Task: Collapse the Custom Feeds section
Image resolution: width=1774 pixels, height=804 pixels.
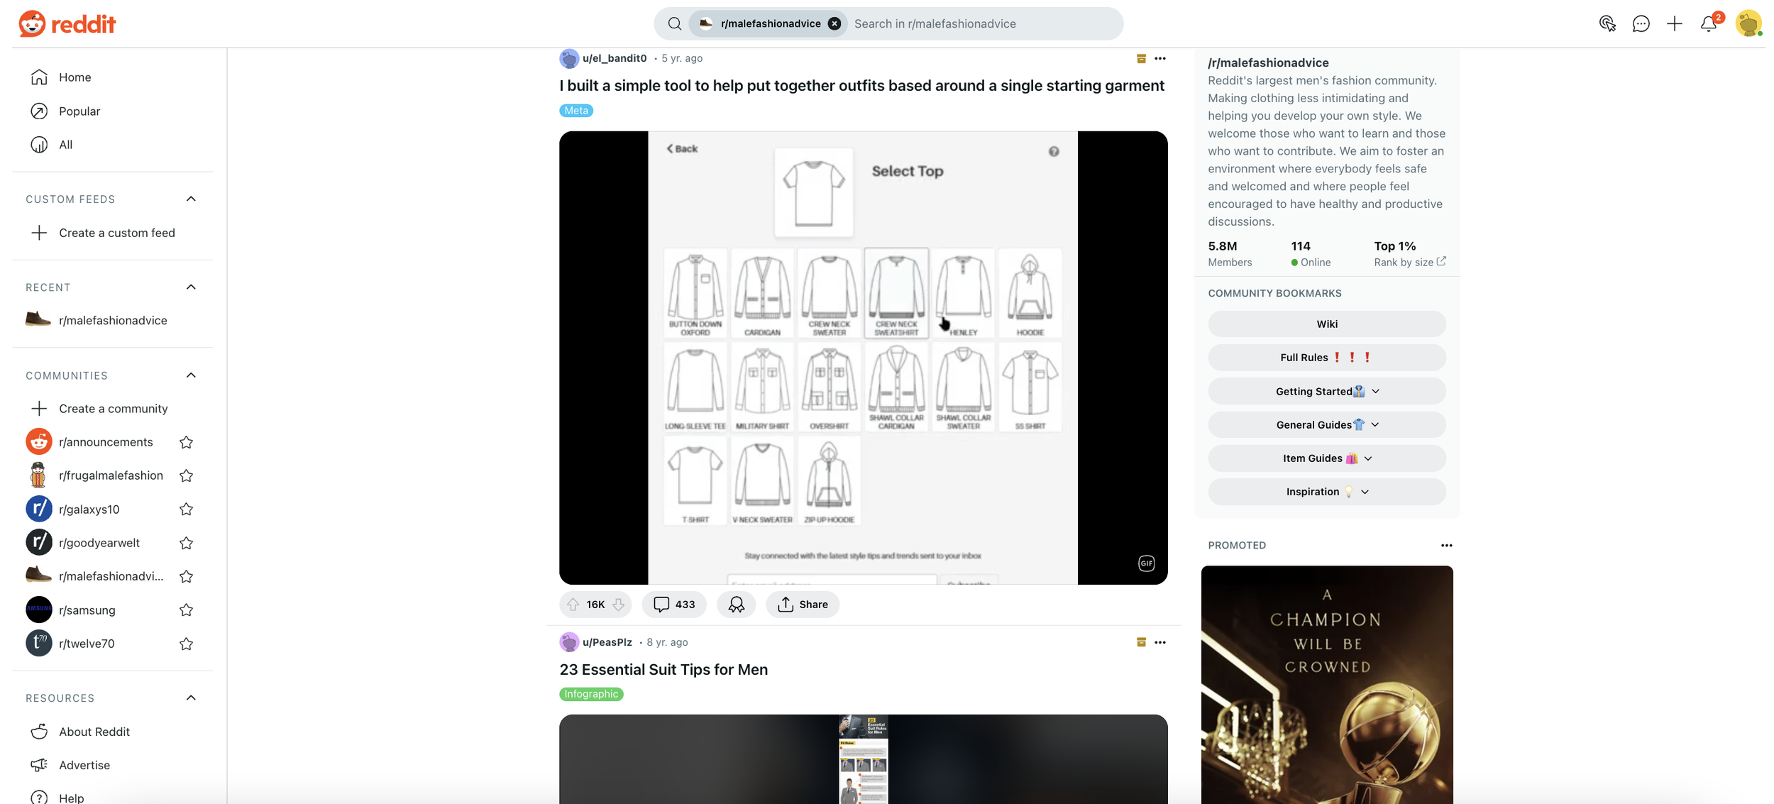Action: pyautogui.click(x=191, y=199)
